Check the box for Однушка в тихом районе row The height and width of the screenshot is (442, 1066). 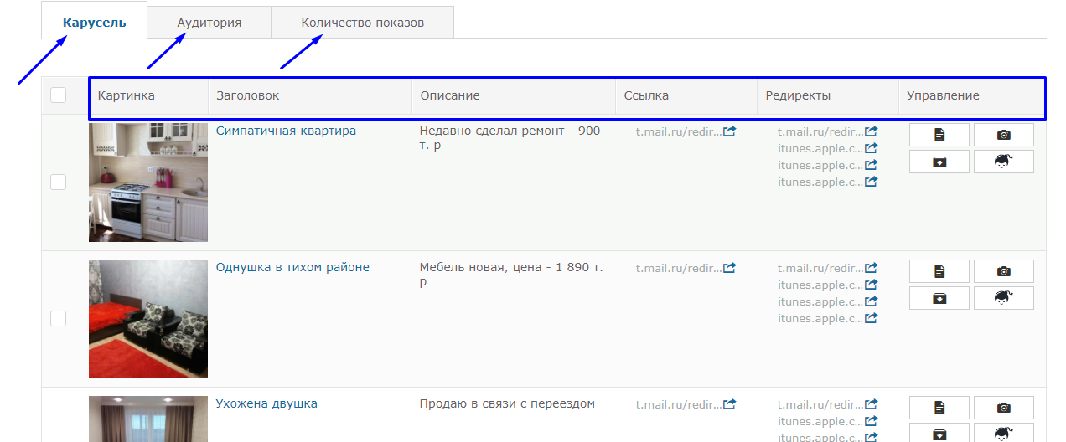coord(58,318)
